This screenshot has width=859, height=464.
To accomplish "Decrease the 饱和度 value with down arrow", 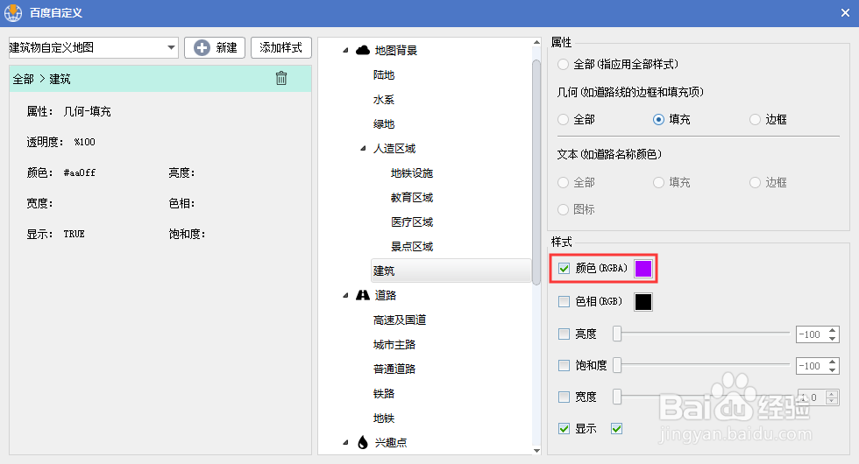I will click(x=833, y=369).
